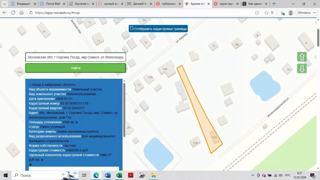This screenshot has width=320, height=180.
Task: Collapse details with the black triangle
Action: point(30,164)
